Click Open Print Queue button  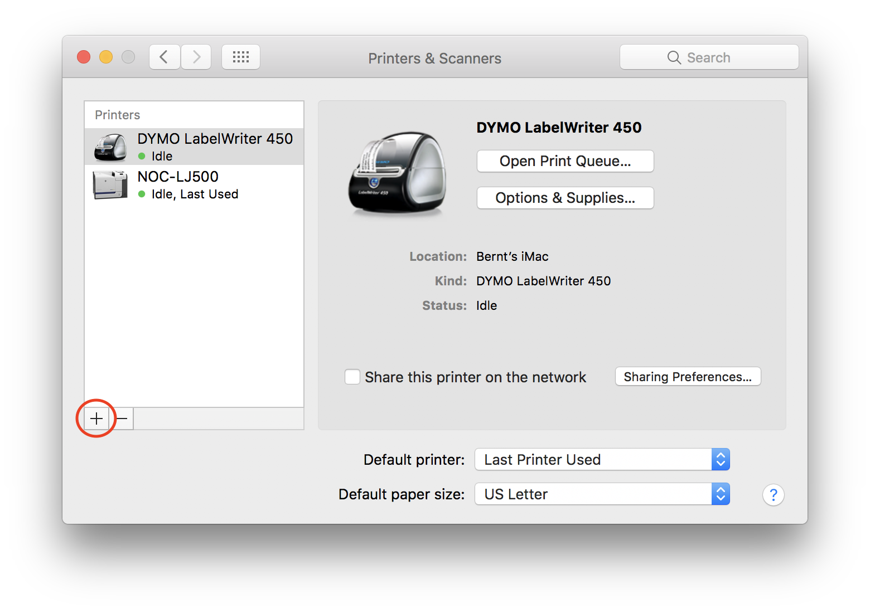point(565,161)
